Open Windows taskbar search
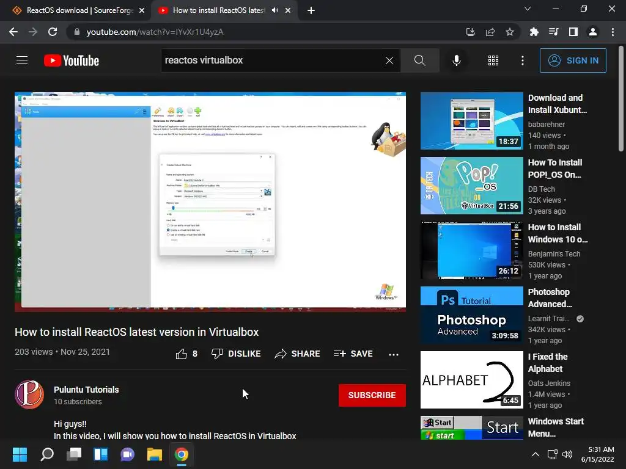Viewport: 626px width, 469px height. coord(46,454)
